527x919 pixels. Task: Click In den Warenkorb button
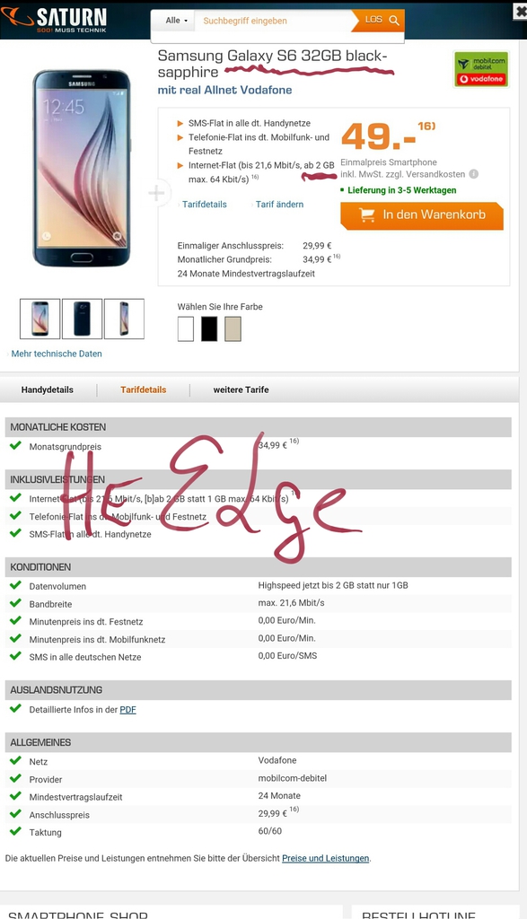[421, 215]
